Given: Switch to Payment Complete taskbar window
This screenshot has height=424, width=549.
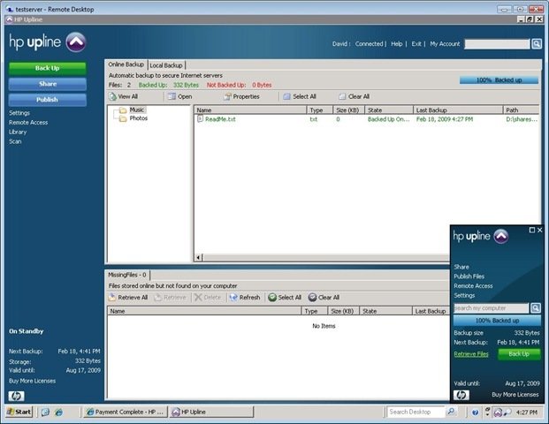Looking at the screenshot, I should click(126, 413).
